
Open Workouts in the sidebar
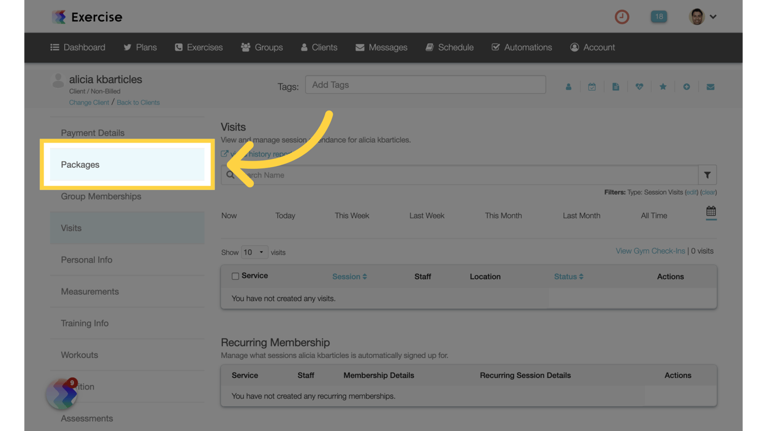[x=127, y=355]
